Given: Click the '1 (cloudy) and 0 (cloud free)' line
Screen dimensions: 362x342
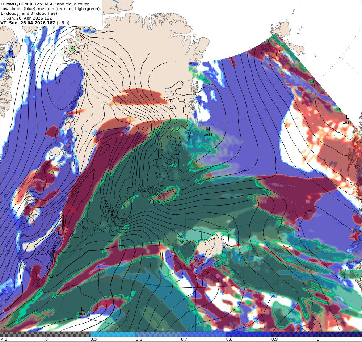Looking at the screenshot, I should pos(30,13).
